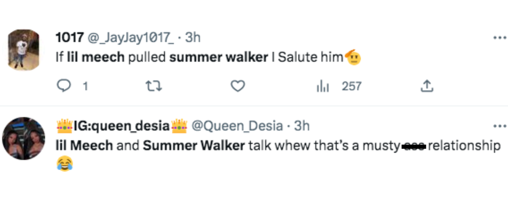Open the 3h timestamp on Queen_Desia's tweet

[302, 126]
